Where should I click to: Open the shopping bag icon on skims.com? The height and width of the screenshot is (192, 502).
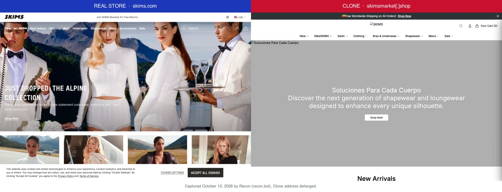pos(246,28)
